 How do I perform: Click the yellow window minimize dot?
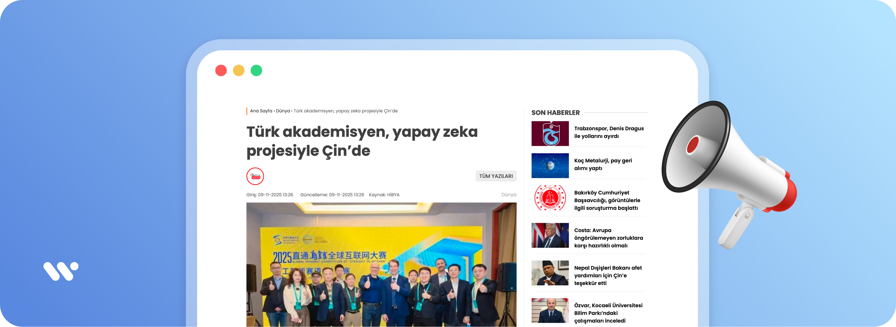click(x=239, y=70)
